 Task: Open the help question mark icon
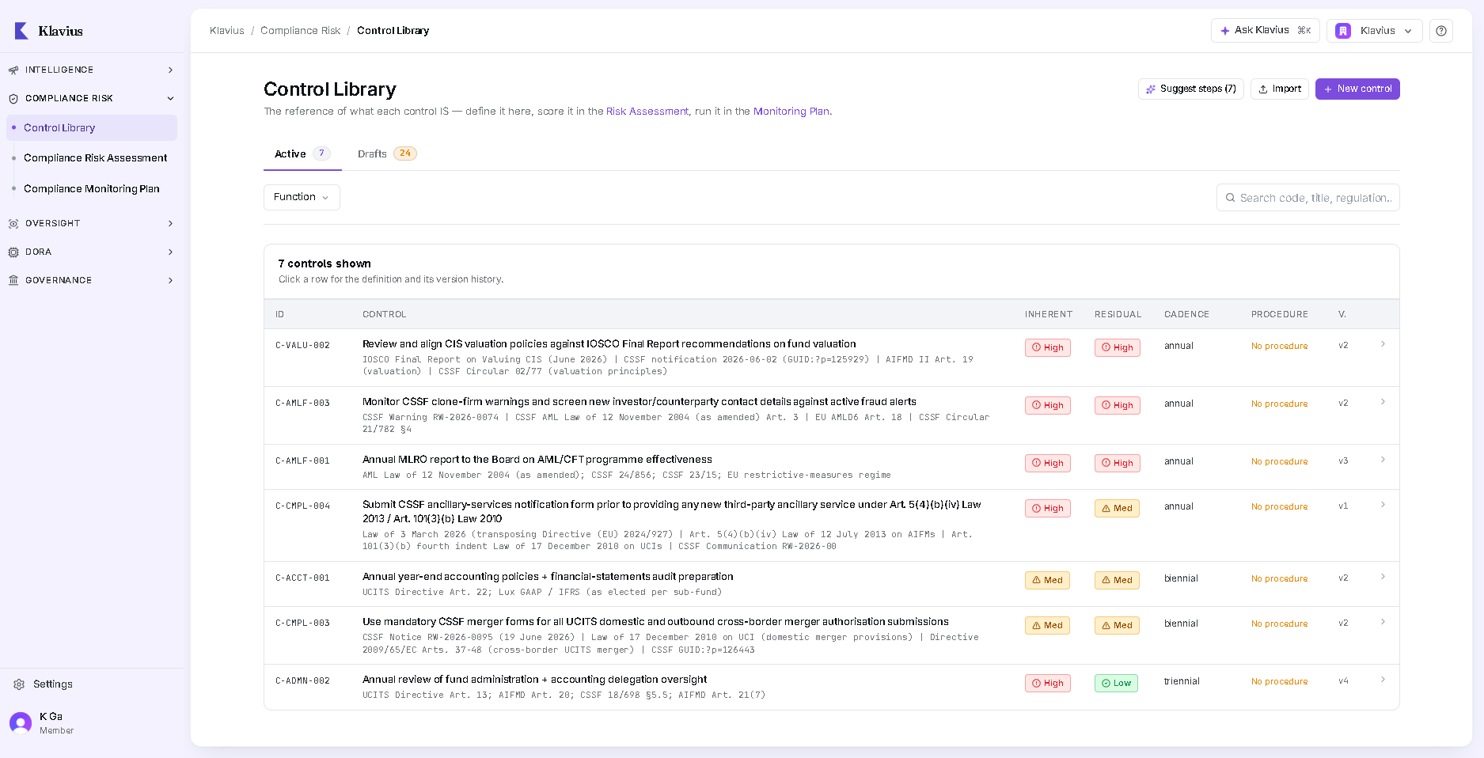1441,31
